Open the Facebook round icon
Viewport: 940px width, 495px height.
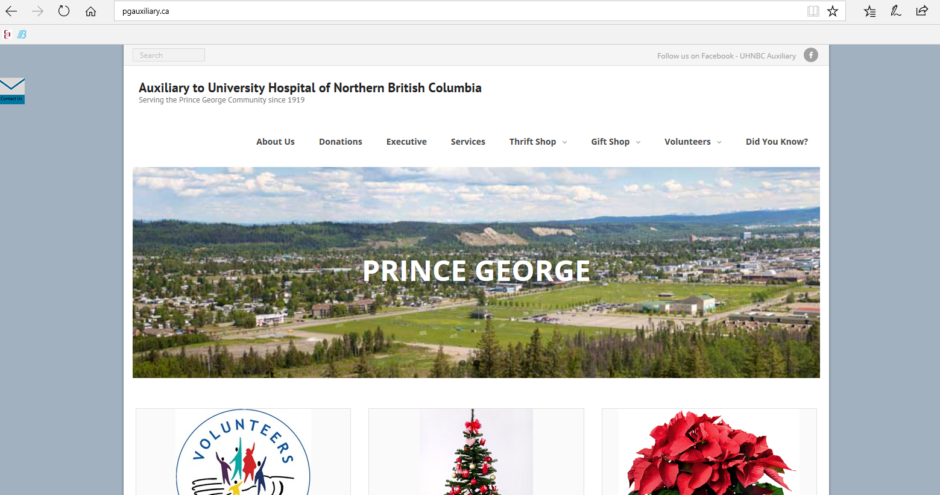coord(811,55)
